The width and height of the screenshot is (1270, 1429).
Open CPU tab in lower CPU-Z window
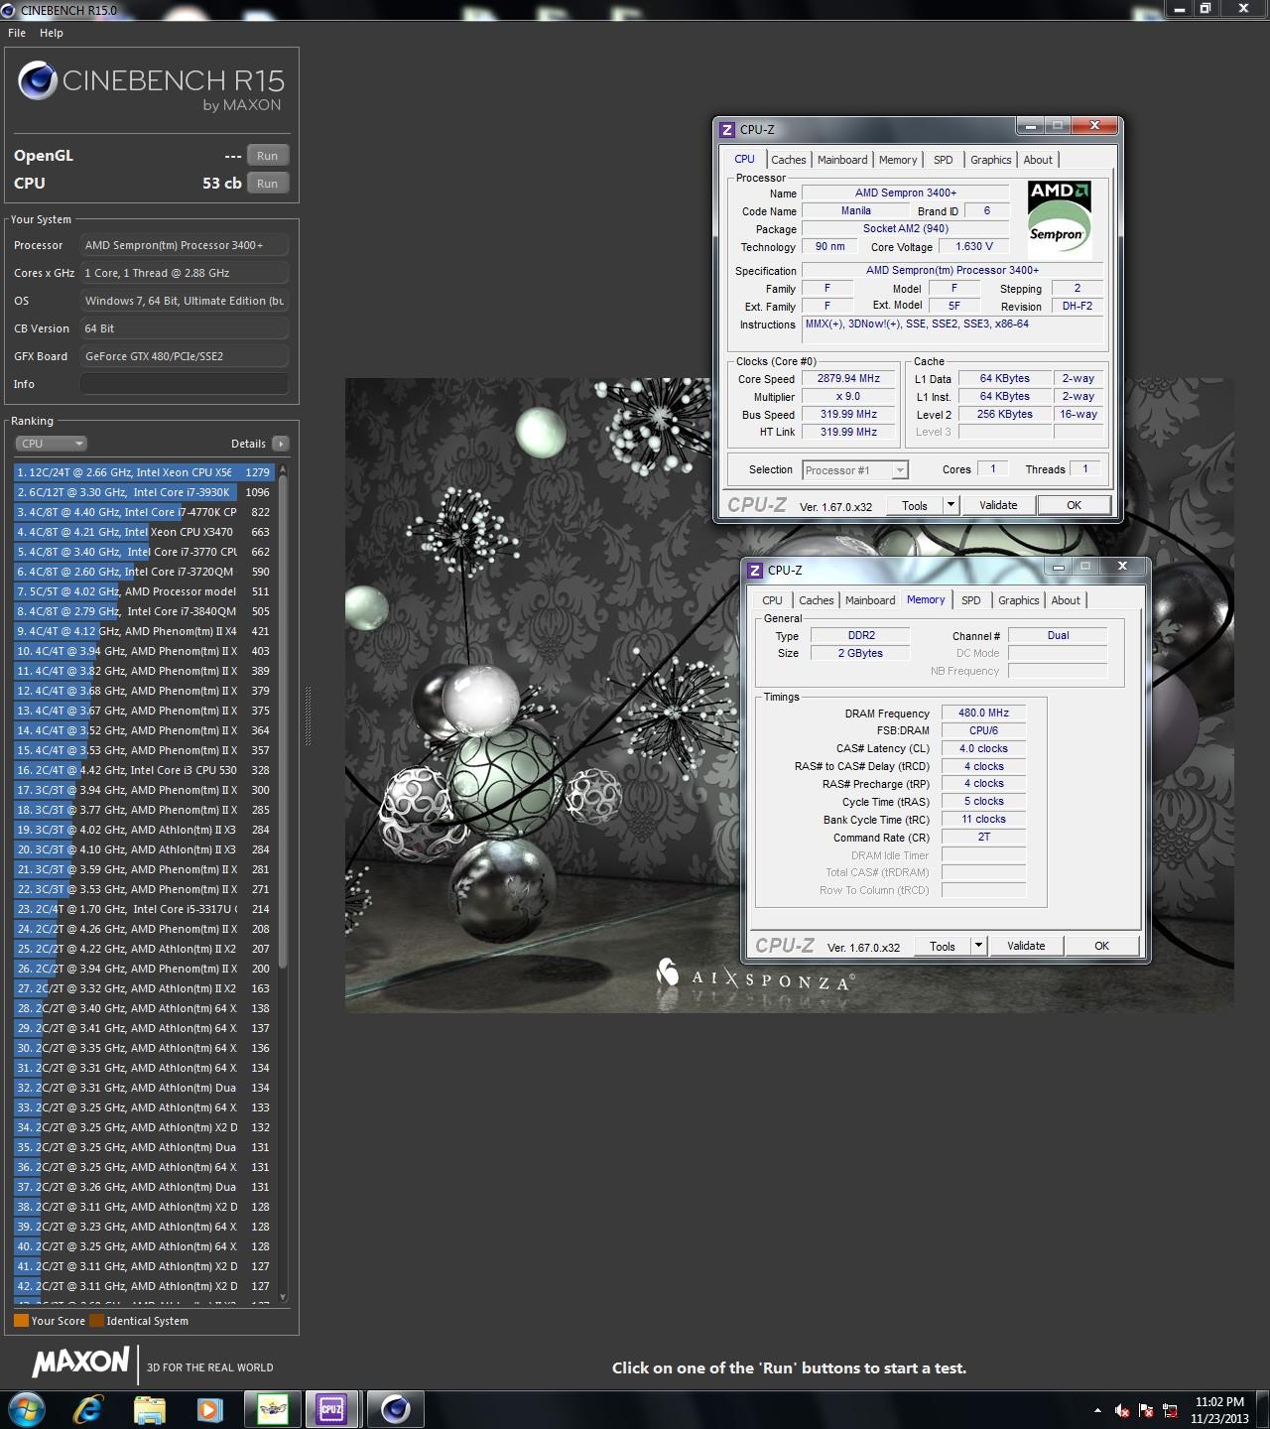[772, 600]
